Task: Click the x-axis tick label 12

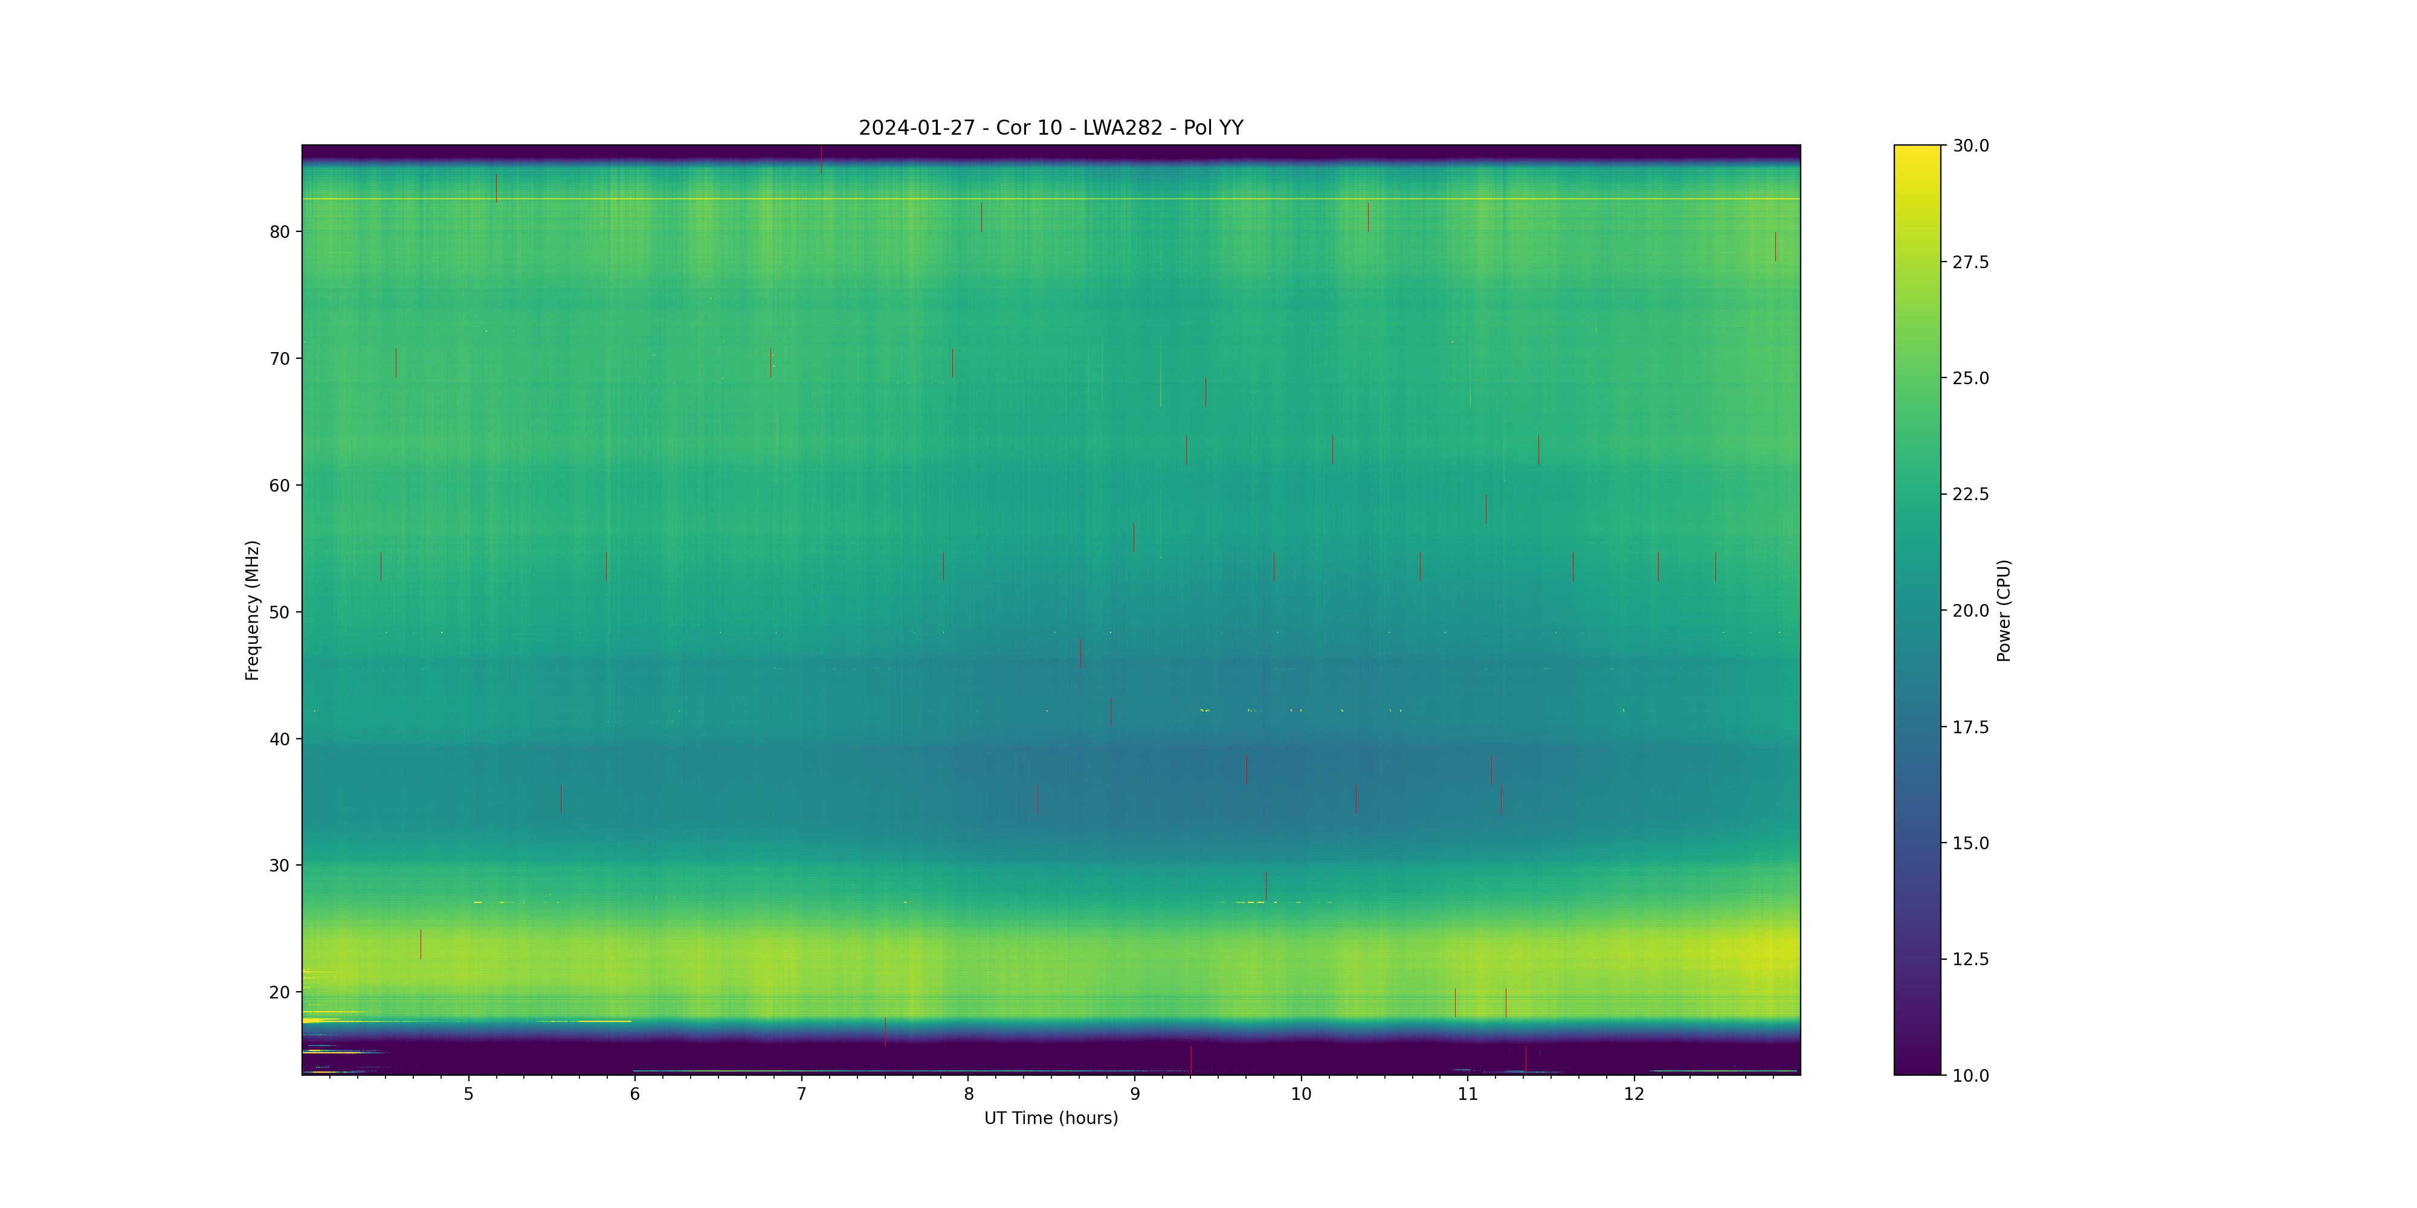Action: [x=1633, y=1094]
